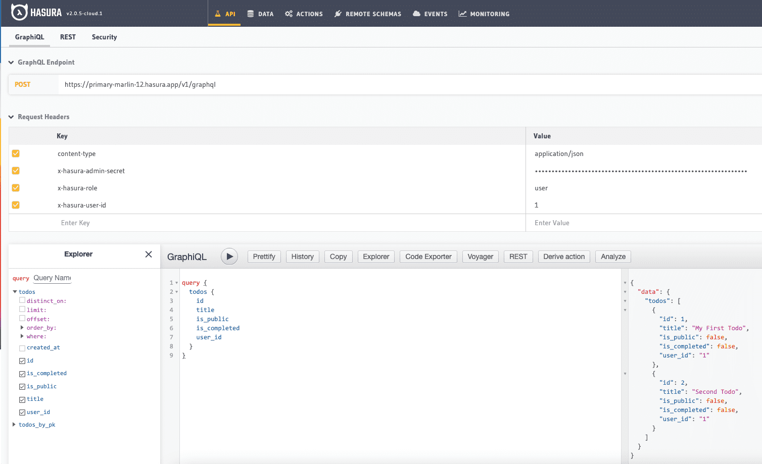Click the Derive action button

point(564,256)
